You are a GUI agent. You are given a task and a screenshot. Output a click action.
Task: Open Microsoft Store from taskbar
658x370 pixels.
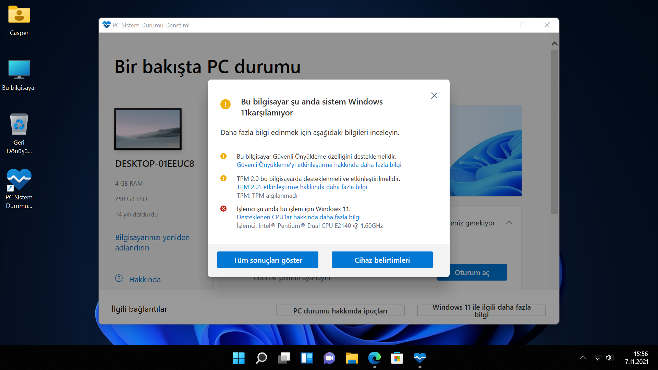(397, 358)
